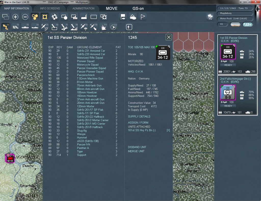261x201 pixels.
Task: Select F4 amphibious transport mode
Action: click(35, 27)
